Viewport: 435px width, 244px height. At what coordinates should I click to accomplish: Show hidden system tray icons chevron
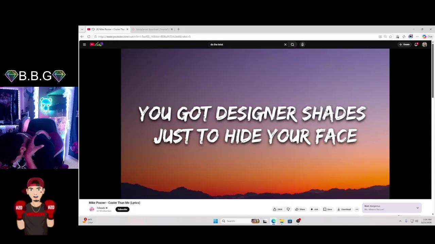tap(400, 221)
